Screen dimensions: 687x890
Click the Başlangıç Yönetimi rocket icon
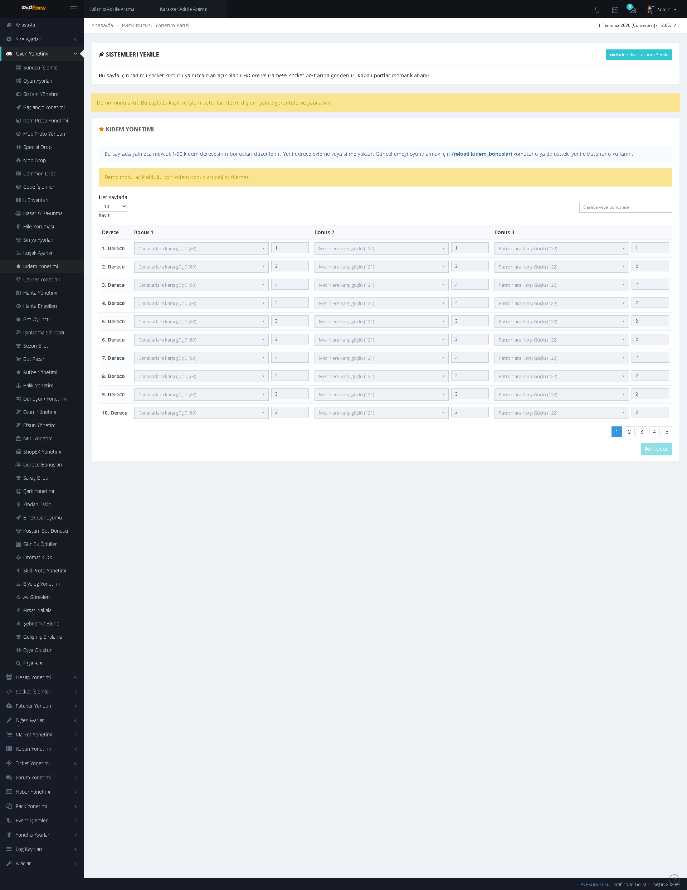18,108
